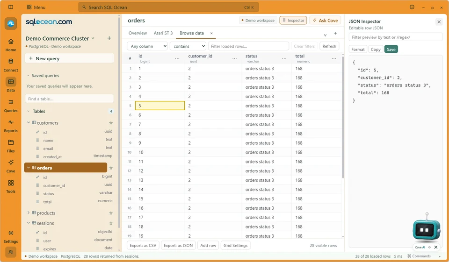Star the customers table

(111, 123)
